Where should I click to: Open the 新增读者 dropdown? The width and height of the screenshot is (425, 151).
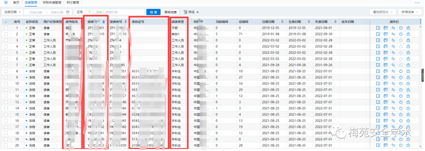410,12
